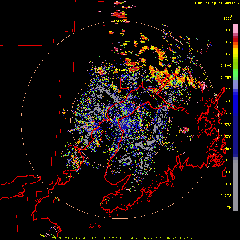Click the 22 JUN 25 date text
Screen dimensions: 240x240
167,238
